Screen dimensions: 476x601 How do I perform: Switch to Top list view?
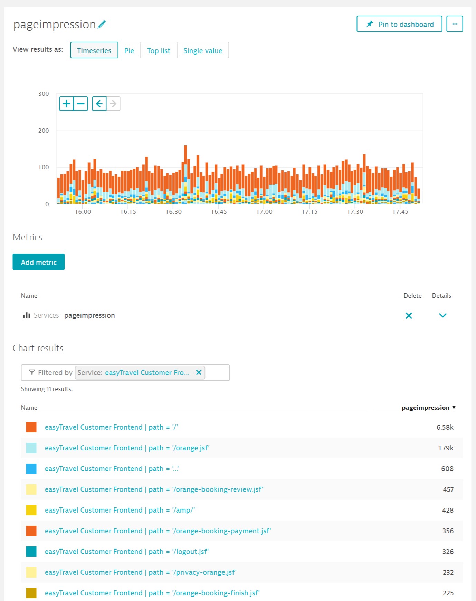pos(159,50)
